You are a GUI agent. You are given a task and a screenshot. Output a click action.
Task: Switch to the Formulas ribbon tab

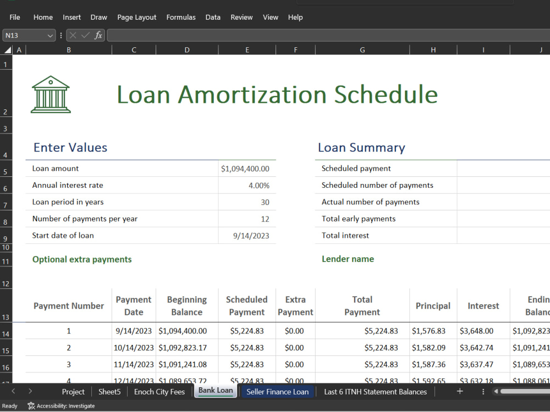pos(181,17)
